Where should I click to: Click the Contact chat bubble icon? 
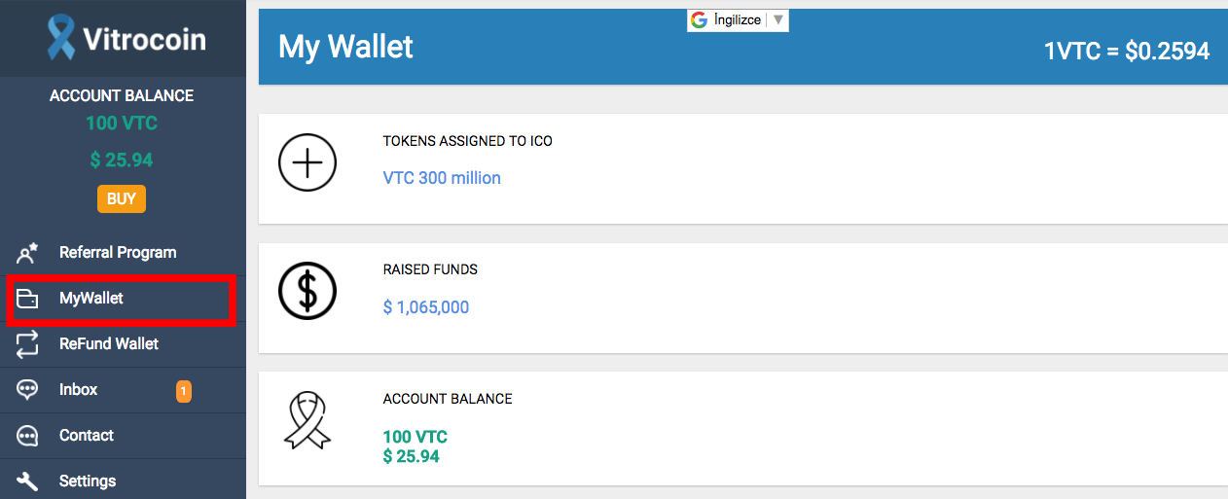pos(27,436)
